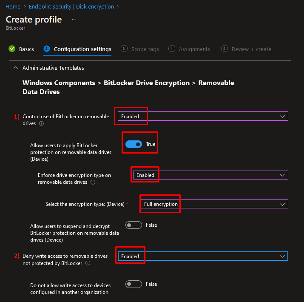Open the ellipsis menu next to Create profile
Image resolution: width=304 pixels, height=302 pixels.
click(74, 20)
